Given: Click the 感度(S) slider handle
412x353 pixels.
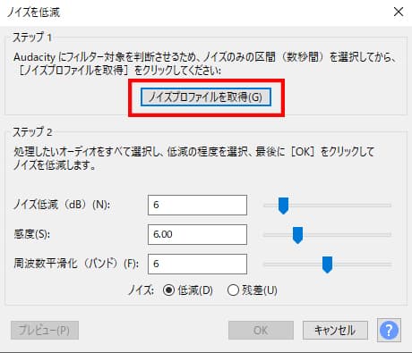Looking at the screenshot, I should pos(297,235).
